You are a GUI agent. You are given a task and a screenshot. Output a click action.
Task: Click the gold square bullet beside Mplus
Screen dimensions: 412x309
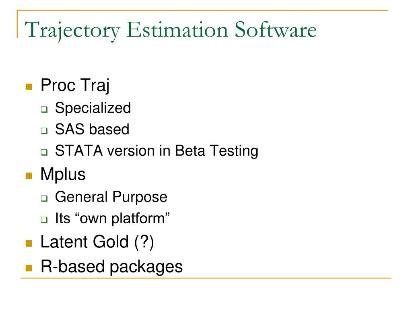tap(29, 175)
